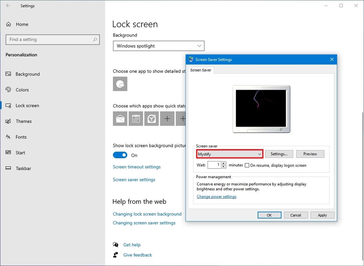Click the Change power settings link

pyautogui.click(x=216, y=196)
